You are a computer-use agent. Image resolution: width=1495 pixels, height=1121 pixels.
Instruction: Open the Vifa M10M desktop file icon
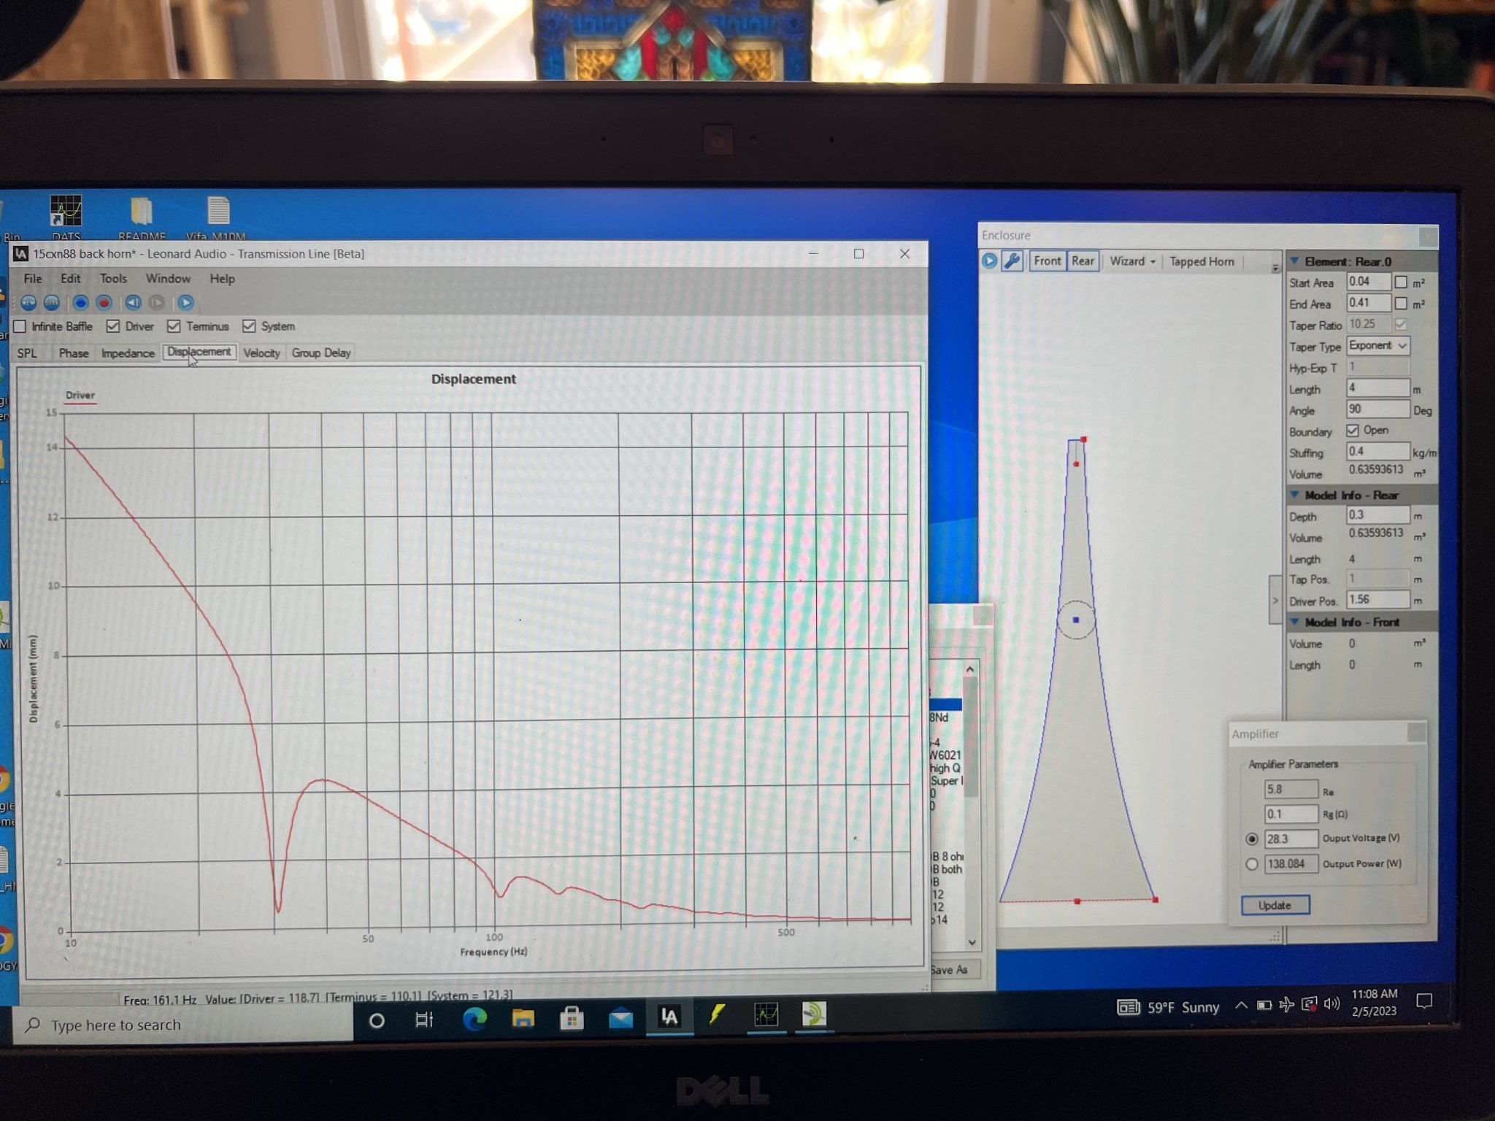pos(217,218)
